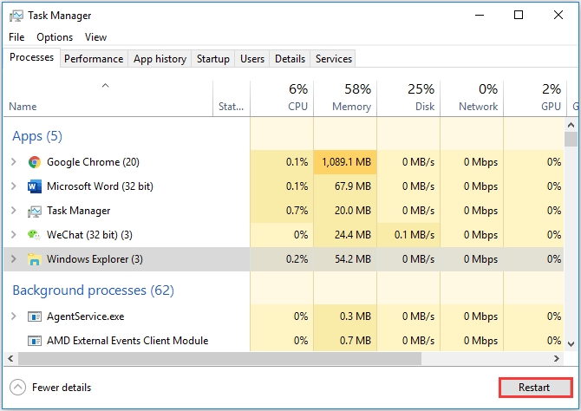Screen dimensions: 581x411
Task: Click the Restart button
Action: tap(535, 388)
